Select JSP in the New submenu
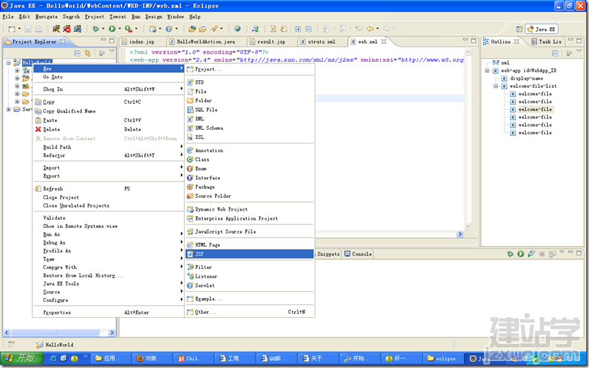 tap(249, 254)
